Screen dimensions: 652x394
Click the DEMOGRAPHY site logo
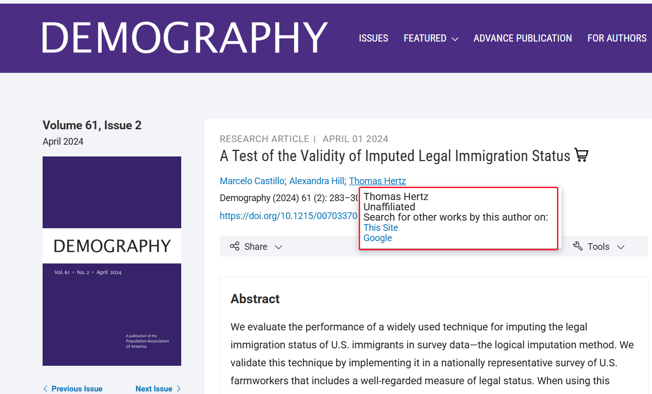(185, 37)
